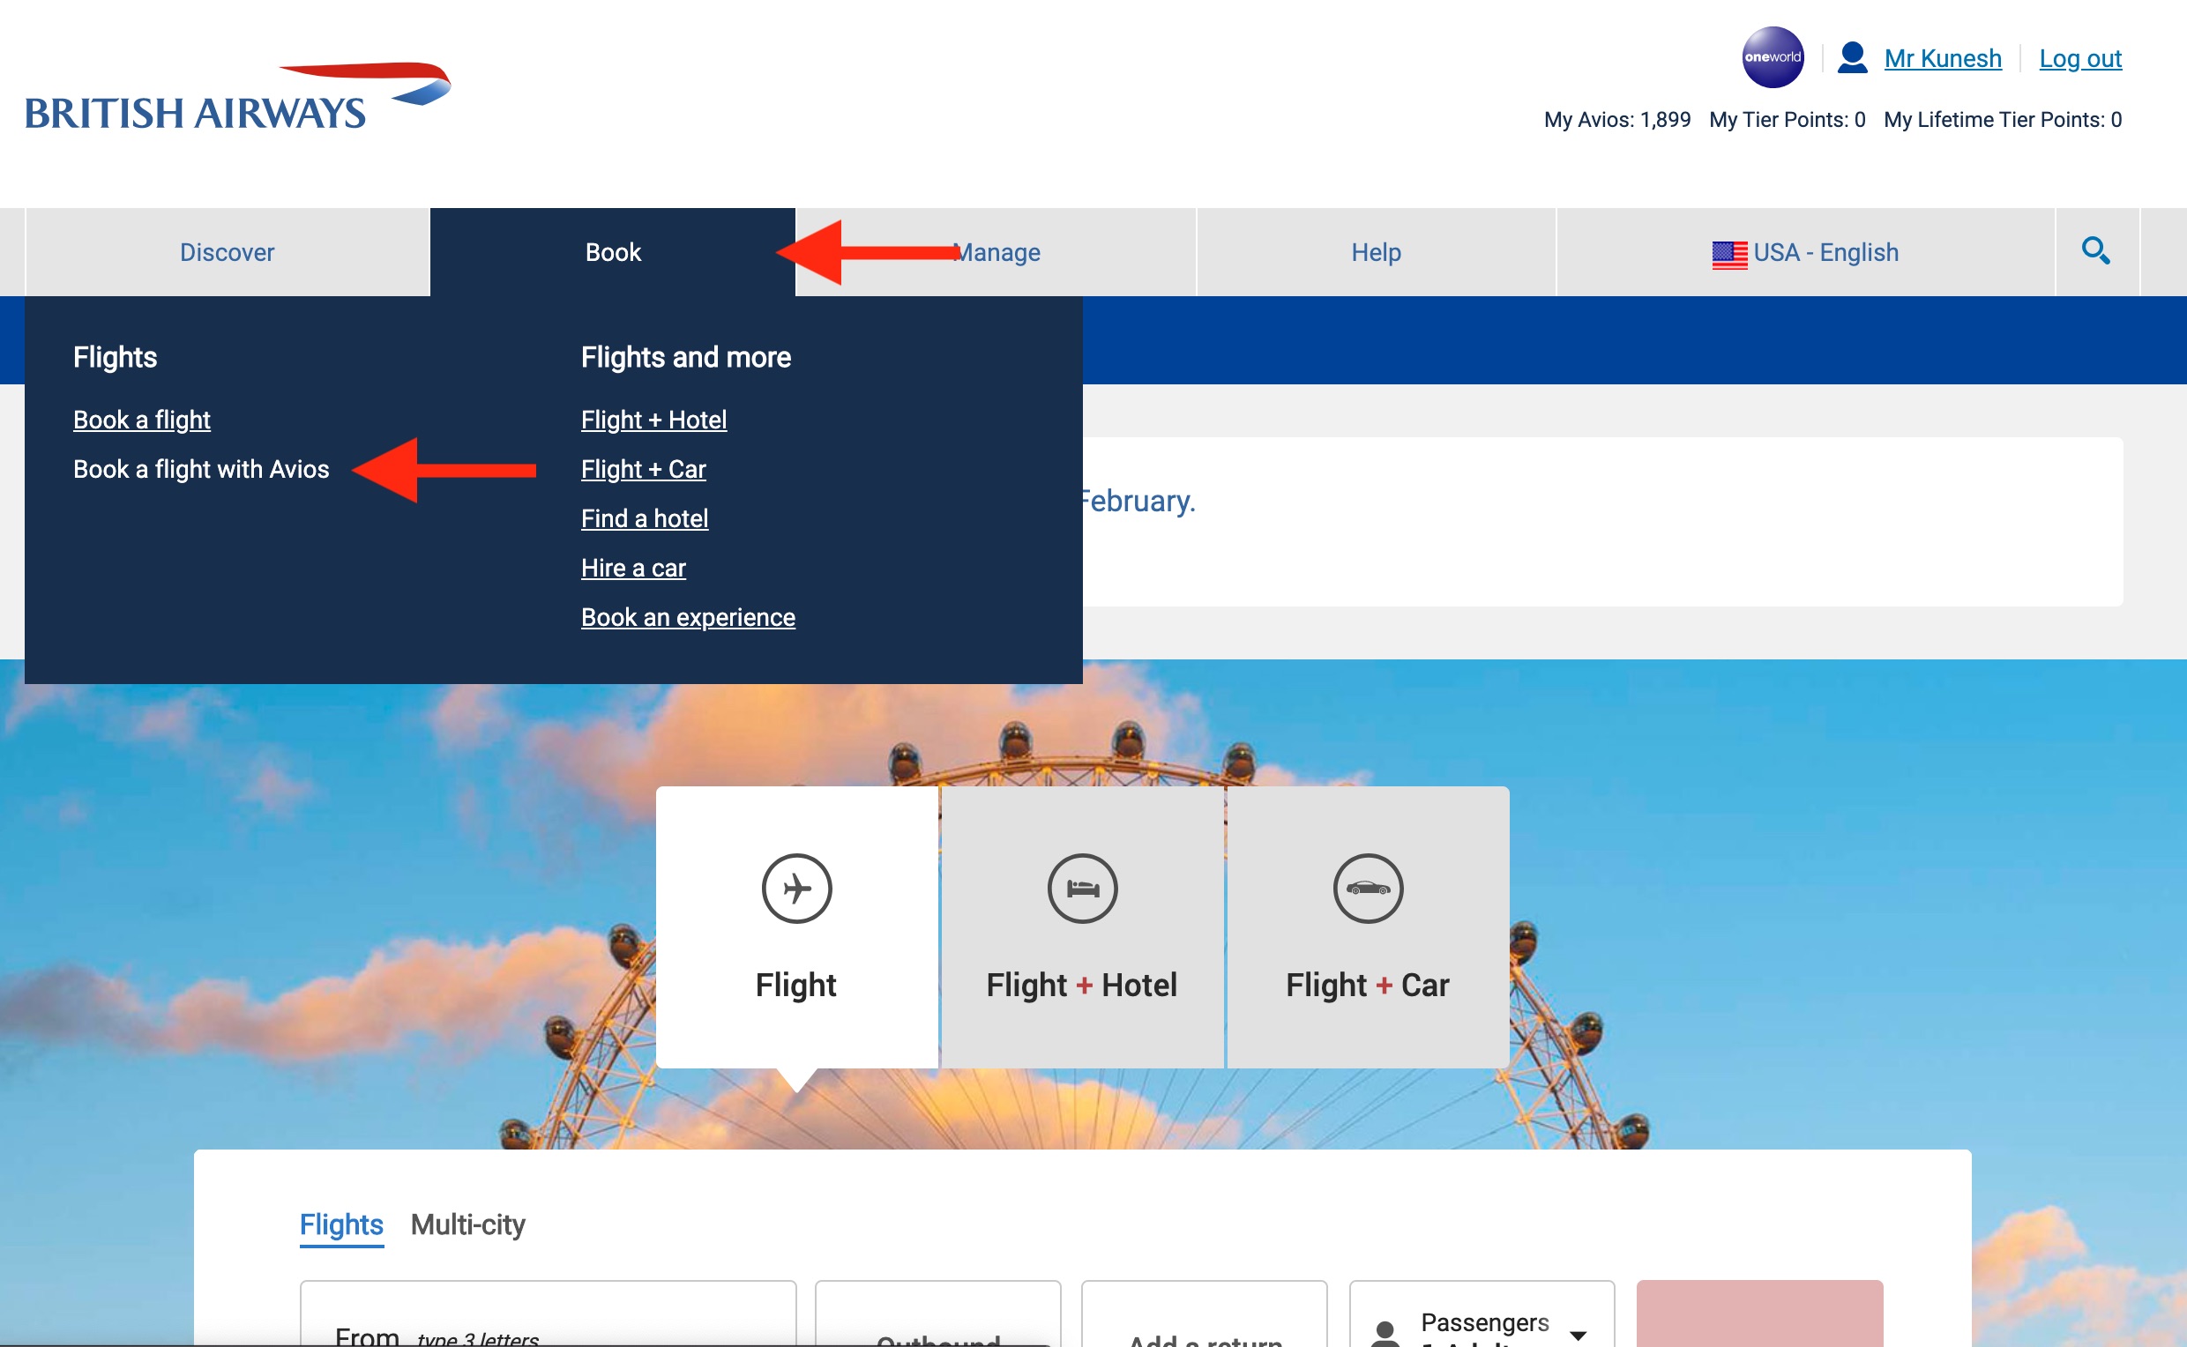The image size is (2187, 1347).
Task: Click the pink search button
Action: click(1759, 1314)
